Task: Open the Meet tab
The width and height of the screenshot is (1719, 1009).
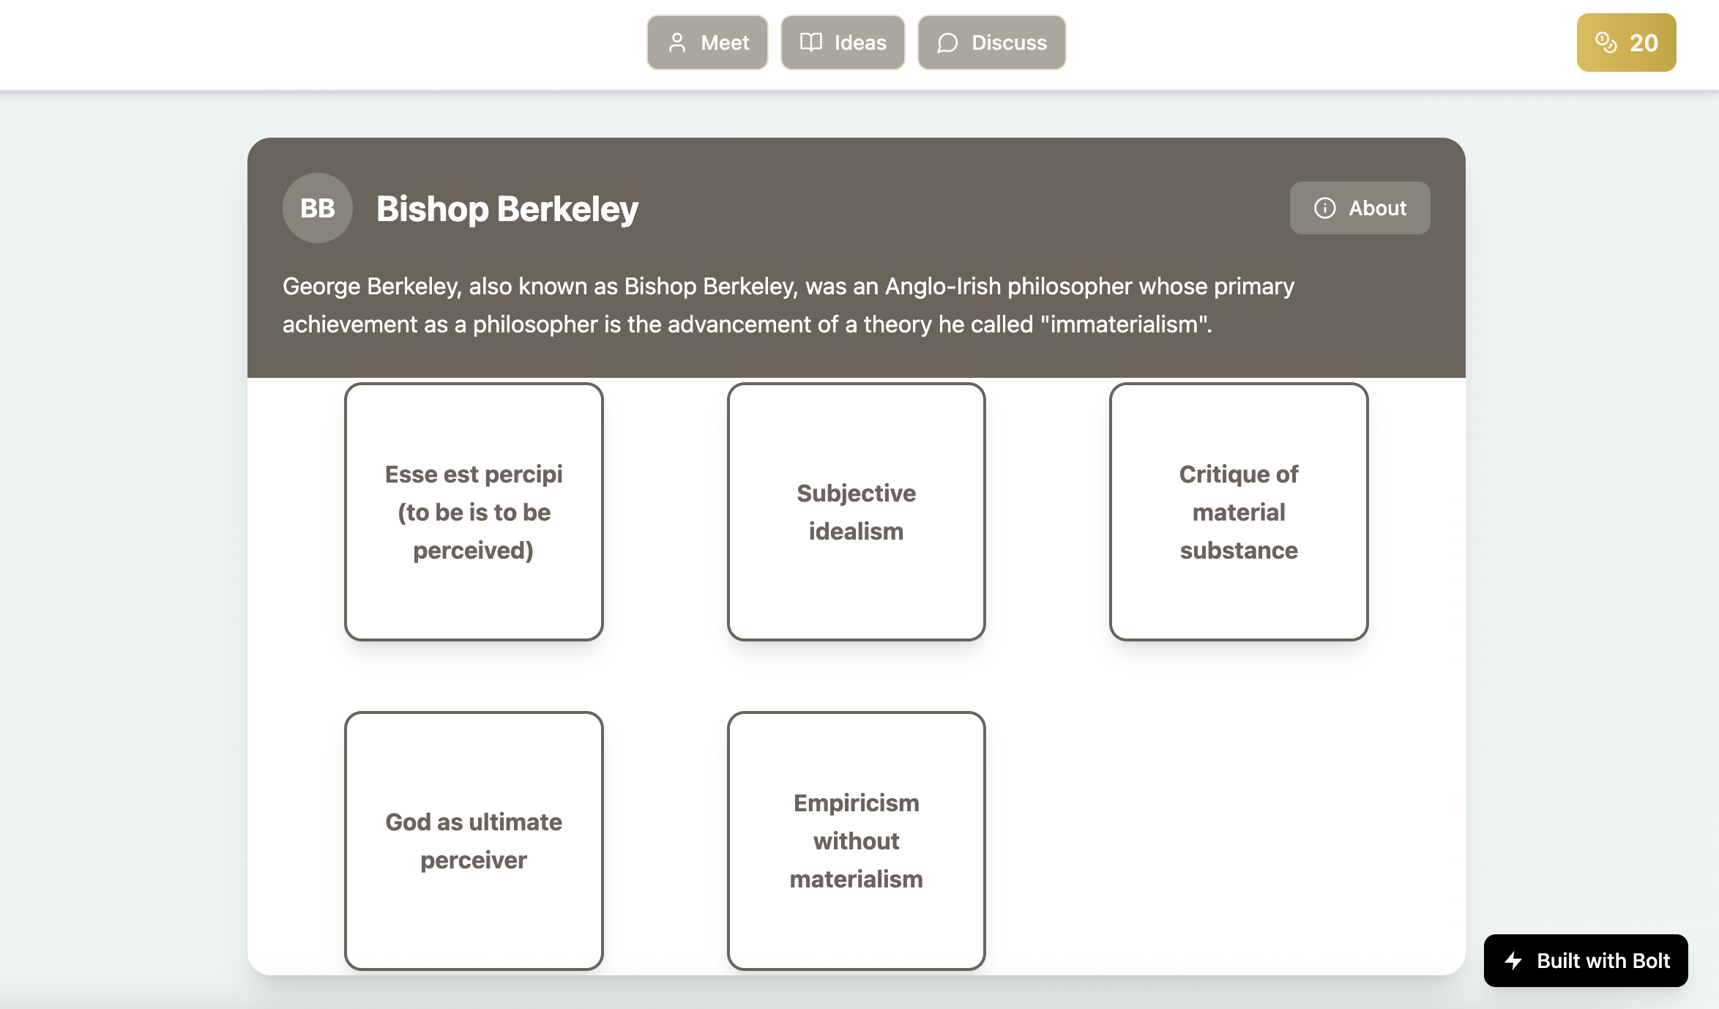Action: (x=707, y=42)
